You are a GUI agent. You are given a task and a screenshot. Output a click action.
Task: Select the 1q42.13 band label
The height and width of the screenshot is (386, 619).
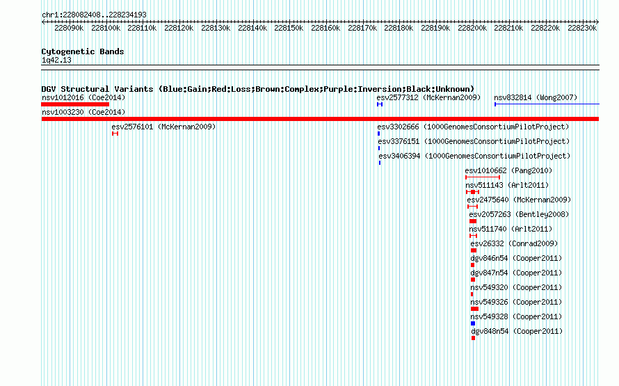pos(56,60)
